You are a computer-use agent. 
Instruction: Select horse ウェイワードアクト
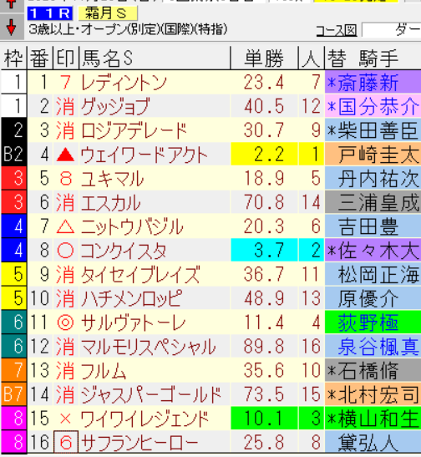point(144,155)
